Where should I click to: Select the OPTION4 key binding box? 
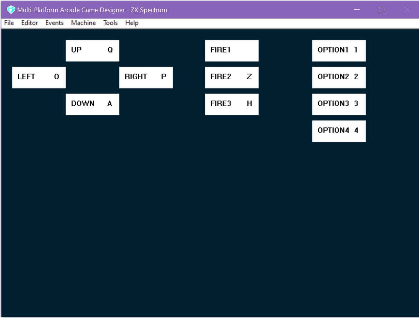[x=339, y=131]
